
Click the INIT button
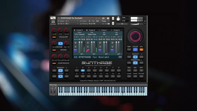click(141, 71)
